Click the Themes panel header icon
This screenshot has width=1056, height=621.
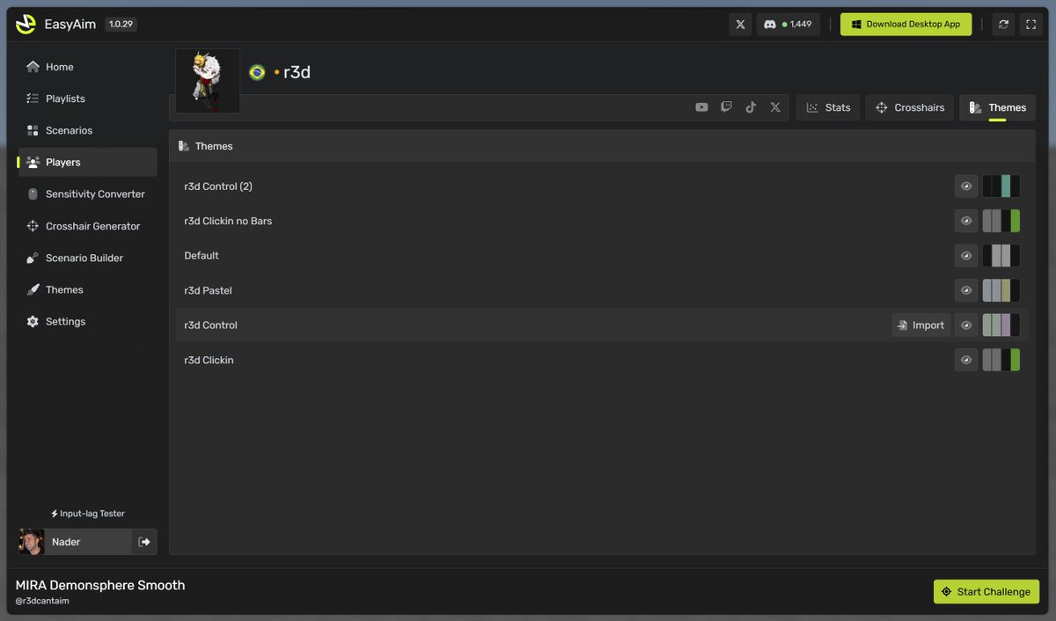coord(184,146)
